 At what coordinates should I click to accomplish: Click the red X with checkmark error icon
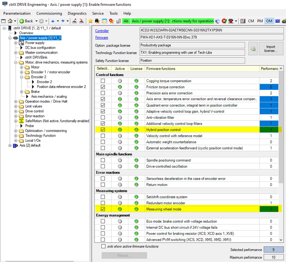click(x=224, y=21)
